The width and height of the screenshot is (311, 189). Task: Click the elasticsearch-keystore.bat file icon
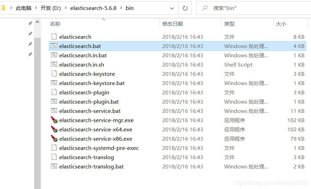pos(54,83)
